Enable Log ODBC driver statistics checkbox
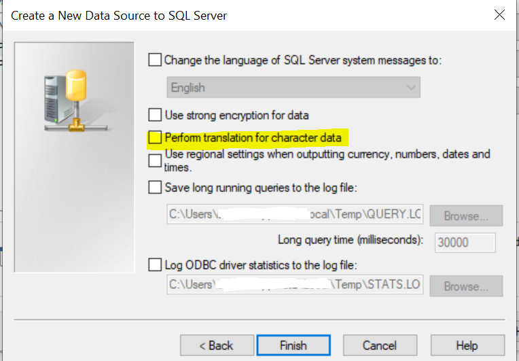Viewport: 519px width, 361px height. tap(155, 265)
